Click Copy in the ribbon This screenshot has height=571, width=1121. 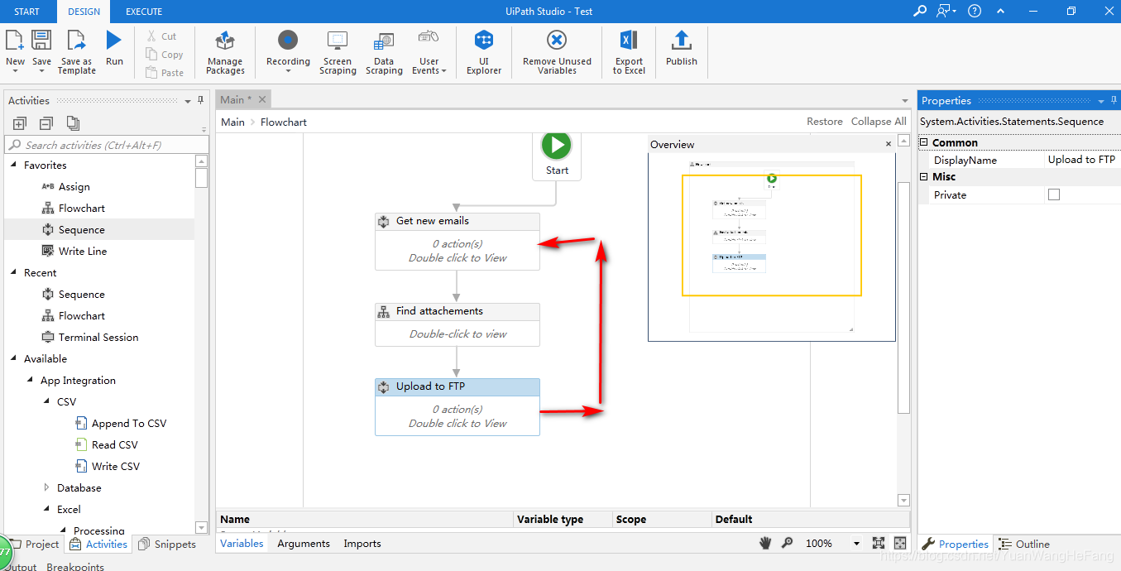tap(164, 55)
